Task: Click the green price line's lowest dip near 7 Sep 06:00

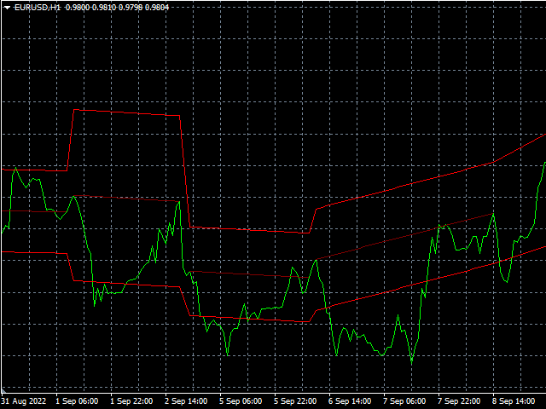Action: click(411, 363)
